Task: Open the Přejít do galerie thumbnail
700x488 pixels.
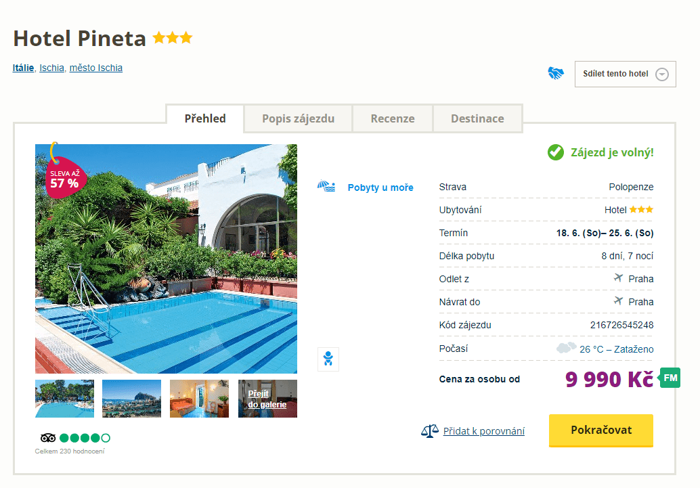Action: coord(267,399)
